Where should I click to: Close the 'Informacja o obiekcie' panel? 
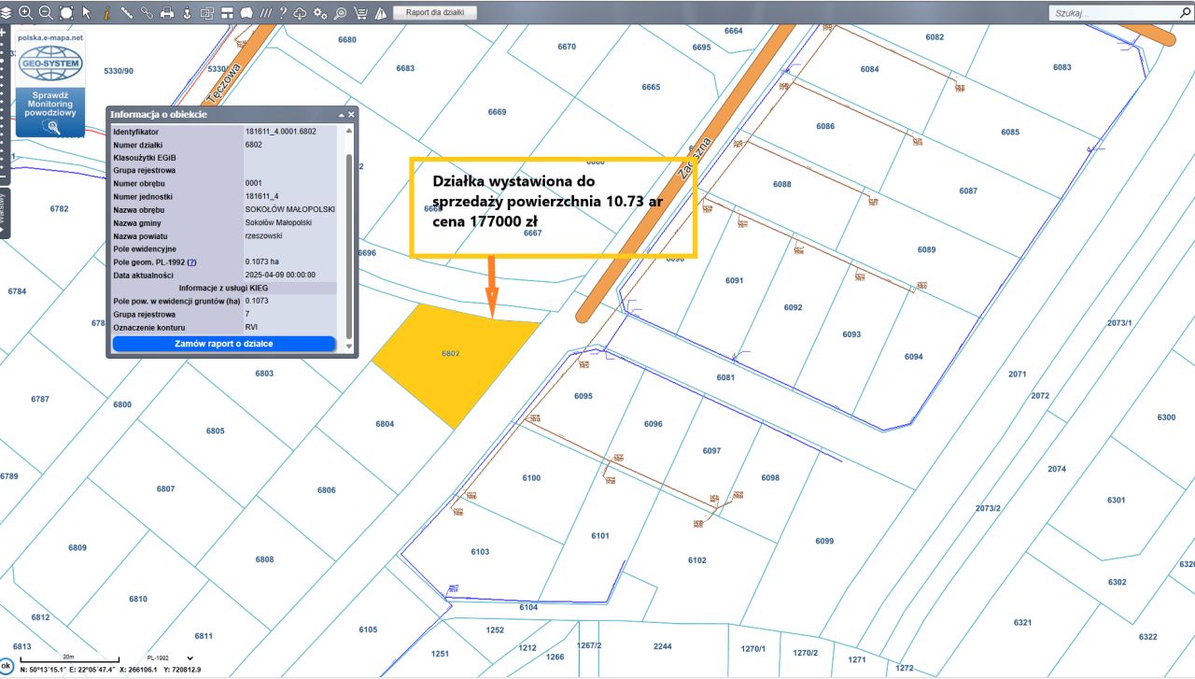coord(351,114)
